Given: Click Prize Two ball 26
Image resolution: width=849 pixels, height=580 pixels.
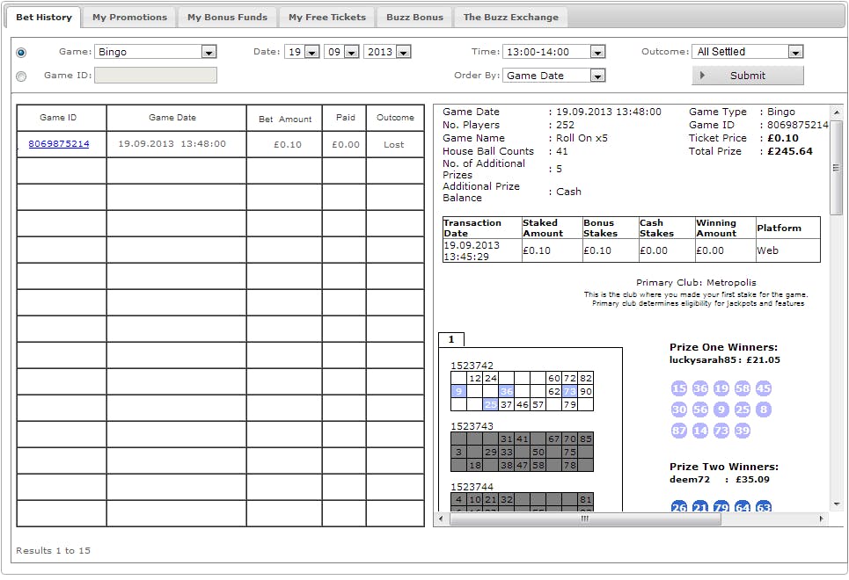Looking at the screenshot, I should click(679, 506).
